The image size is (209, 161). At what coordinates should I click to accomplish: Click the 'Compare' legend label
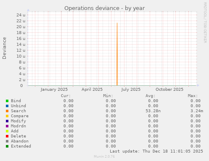coord(20,116)
